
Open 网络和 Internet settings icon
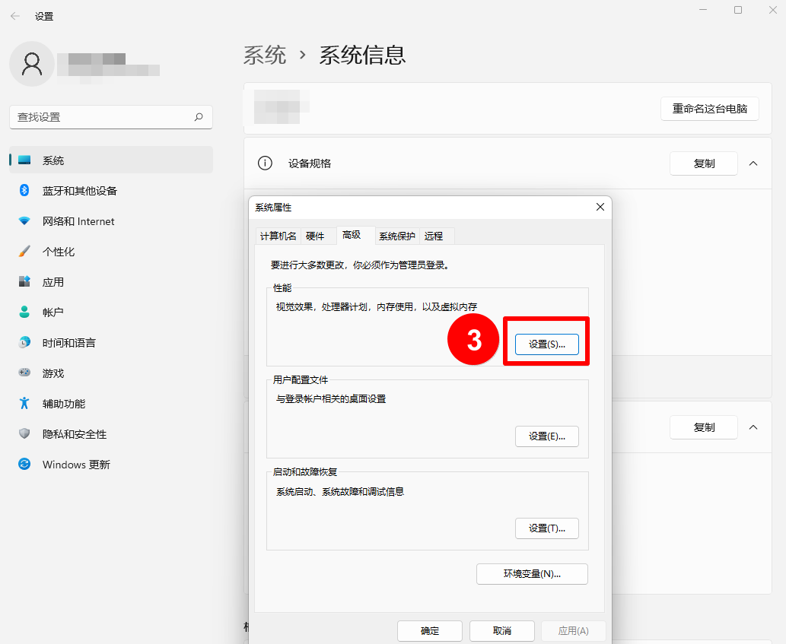click(24, 221)
